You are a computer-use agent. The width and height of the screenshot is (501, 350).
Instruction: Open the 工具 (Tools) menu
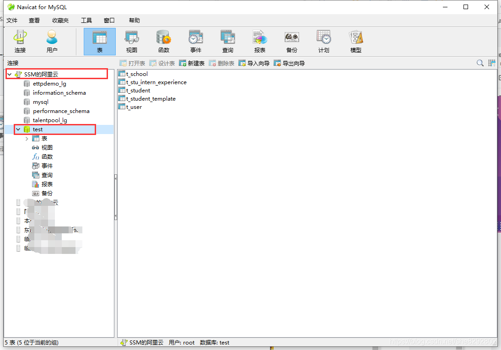[x=86, y=21]
